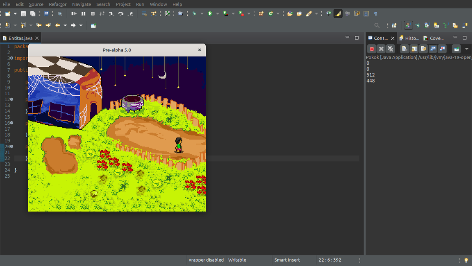
Task: Open the Search magnifier in toolbar
Action: [x=377, y=26]
